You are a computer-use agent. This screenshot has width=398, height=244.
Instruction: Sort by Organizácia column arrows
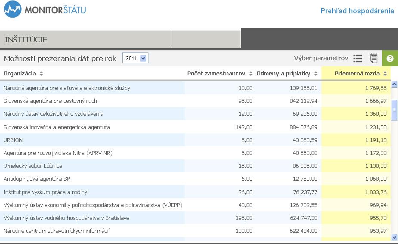point(41,74)
